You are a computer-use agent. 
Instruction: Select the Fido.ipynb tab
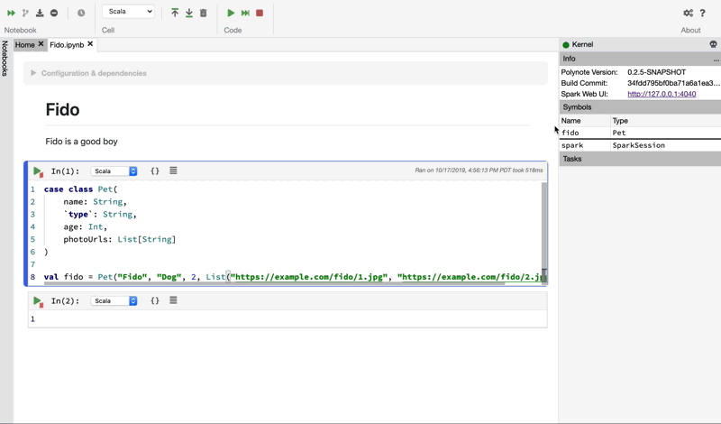point(67,45)
